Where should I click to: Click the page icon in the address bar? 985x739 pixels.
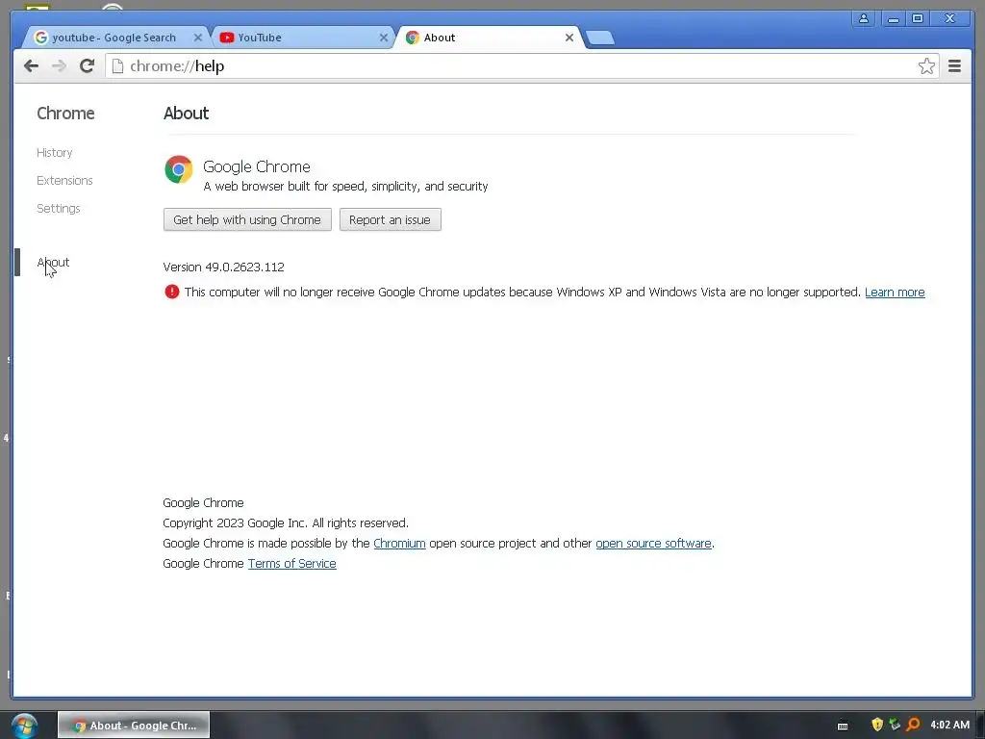[117, 66]
